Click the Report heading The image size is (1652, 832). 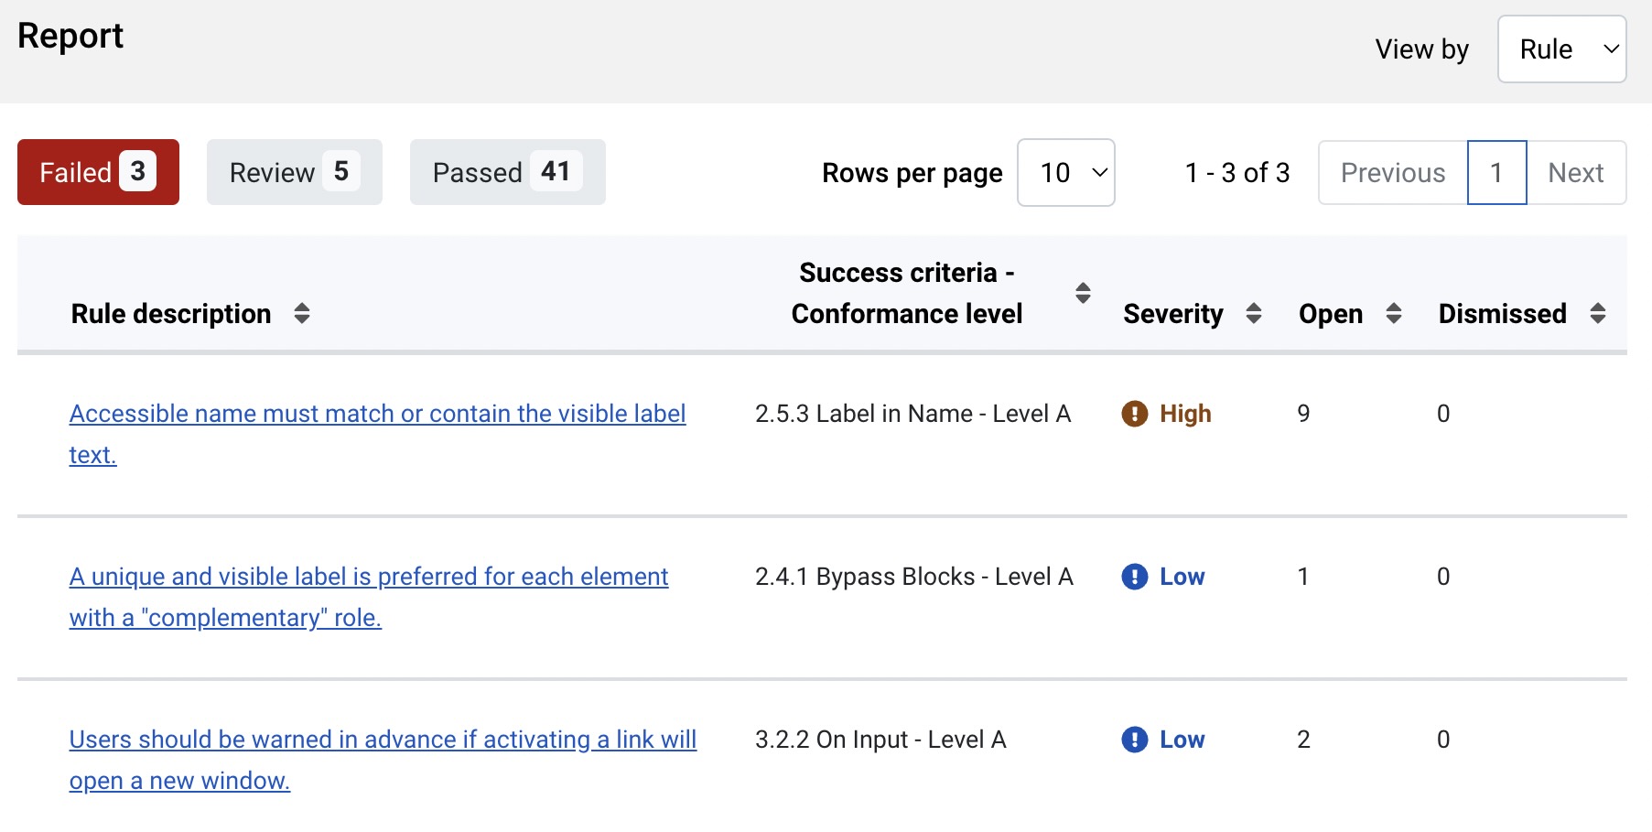click(70, 37)
